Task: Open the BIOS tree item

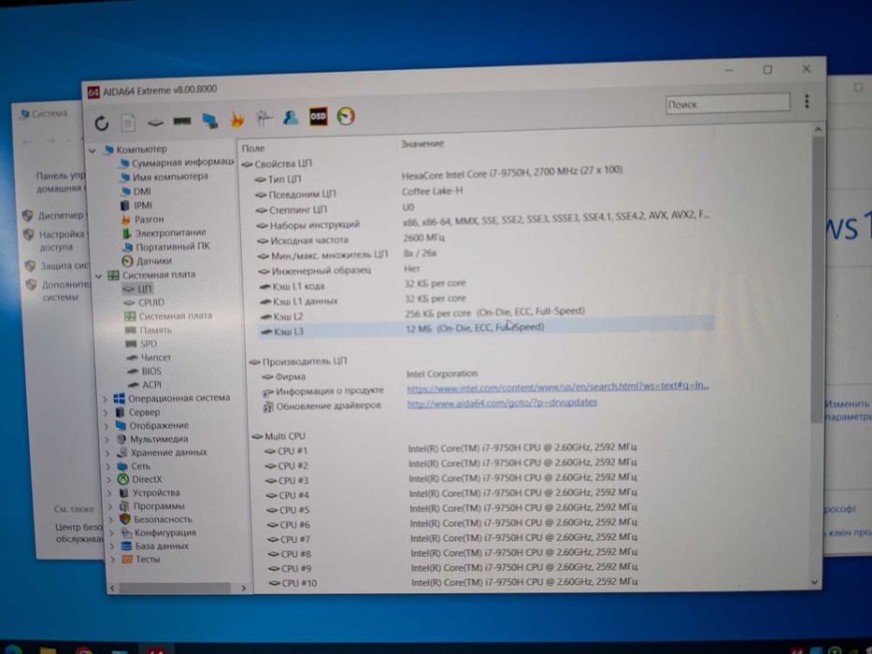Action: [x=145, y=372]
